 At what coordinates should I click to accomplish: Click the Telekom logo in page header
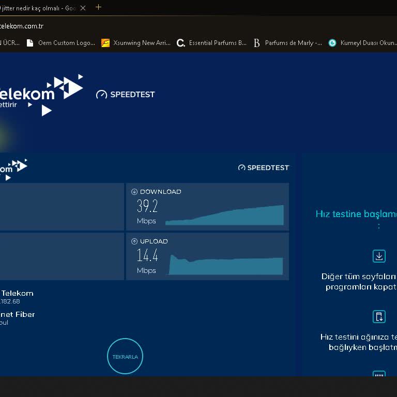(41, 95)
